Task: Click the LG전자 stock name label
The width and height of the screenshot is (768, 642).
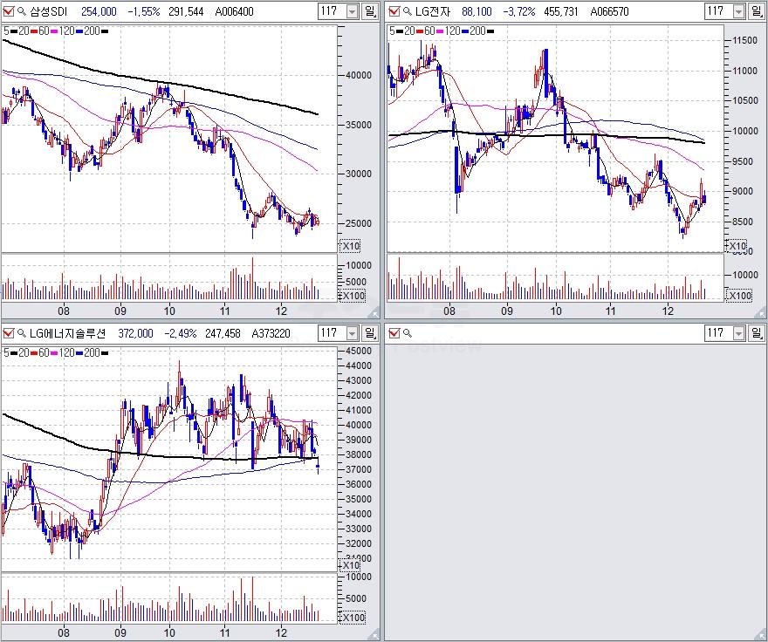Action: click(435, 11)
